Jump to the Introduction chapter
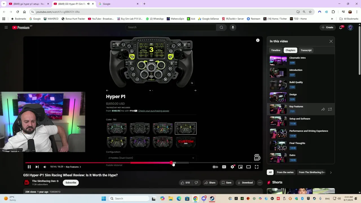Screen dimensions: 361x203 301,72
